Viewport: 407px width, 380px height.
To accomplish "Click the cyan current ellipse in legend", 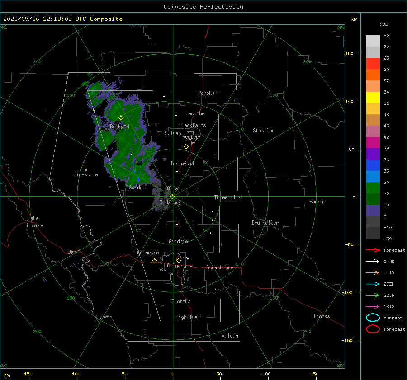I will [373, 318].
